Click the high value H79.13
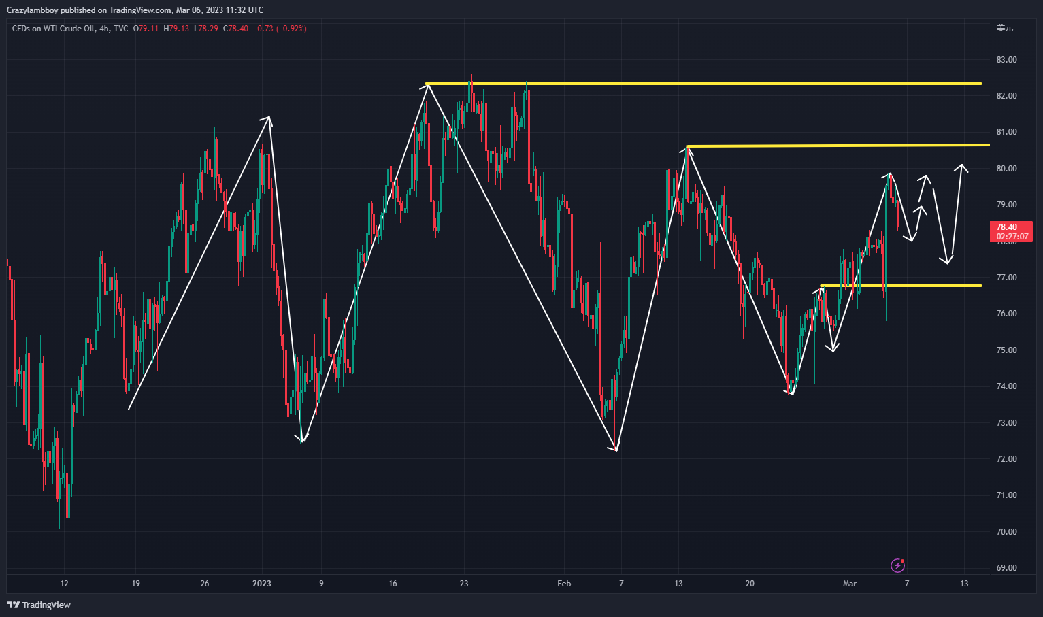The width and height of the screenshot is (1043, 617). (x=176, y=29)
